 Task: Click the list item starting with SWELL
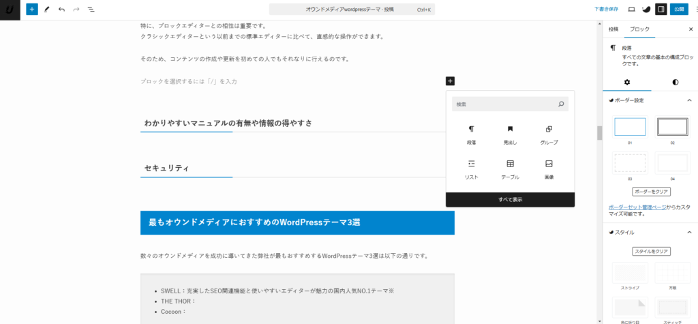(x=278, y=291)
